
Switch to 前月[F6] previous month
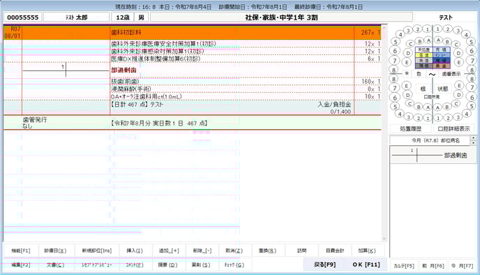433,266
